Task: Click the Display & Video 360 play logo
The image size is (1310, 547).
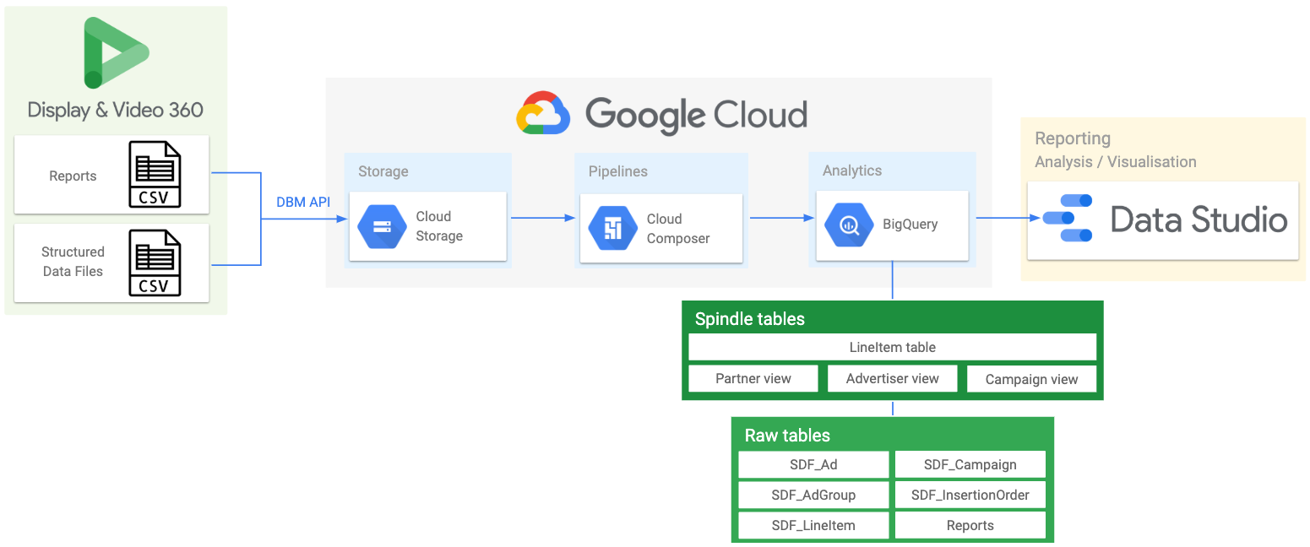Action: (116, 52)
